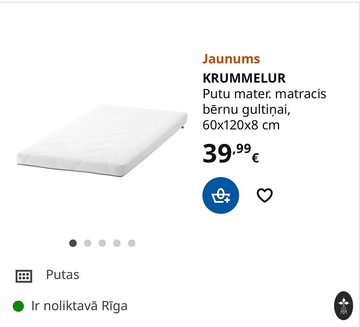The image size is (360, 327).
Task: Click the euro currency symbol
Action: [x=255, y=158]
